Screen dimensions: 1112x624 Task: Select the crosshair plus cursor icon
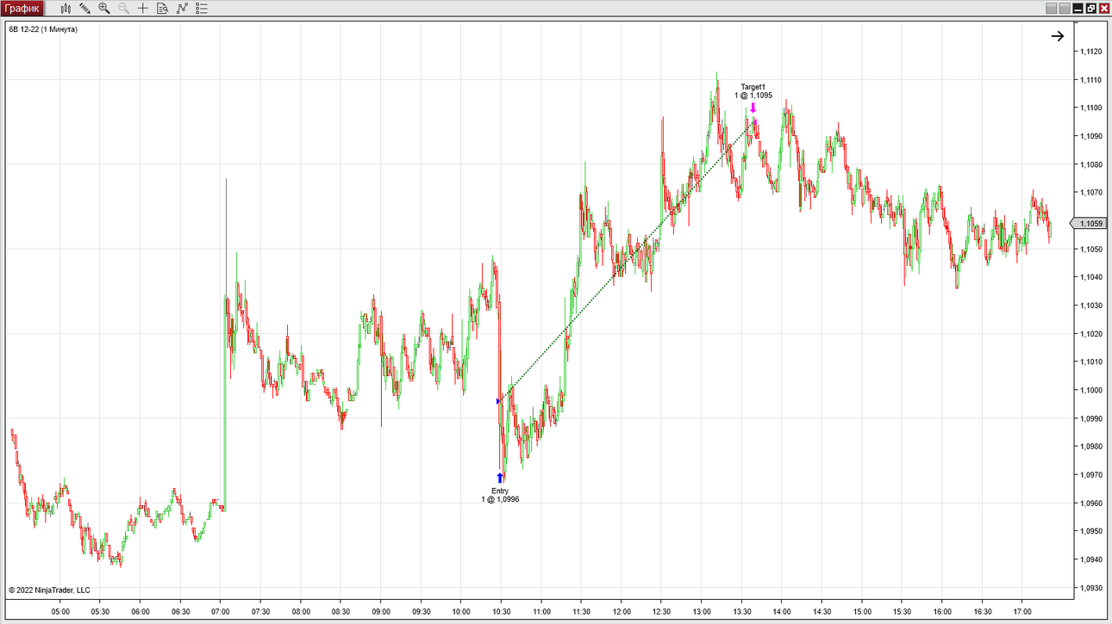[143, 9]
